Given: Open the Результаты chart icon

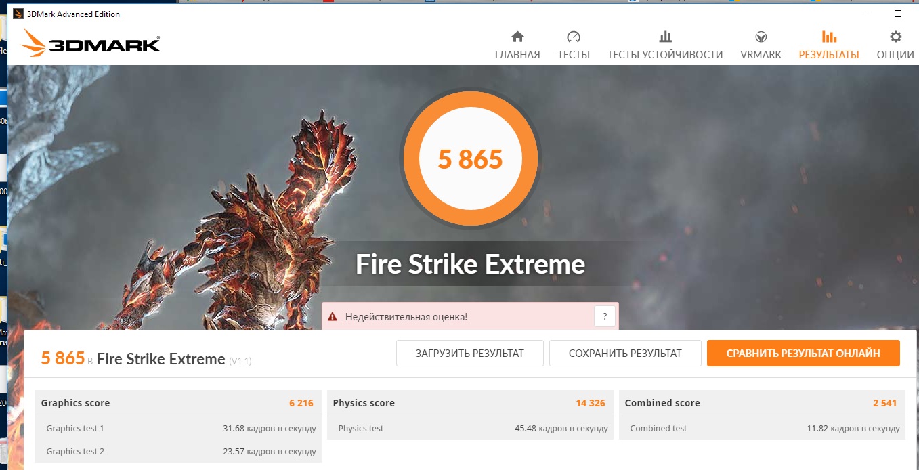Looking at the screenshot, I should click(829, 37).
